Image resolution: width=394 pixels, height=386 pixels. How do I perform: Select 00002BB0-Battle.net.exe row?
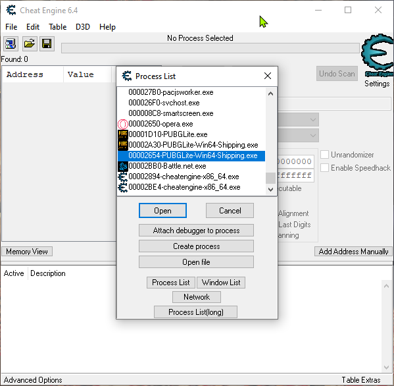pyautogui.click(x=191, y=167)
